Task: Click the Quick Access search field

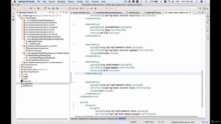Action: 190,9
